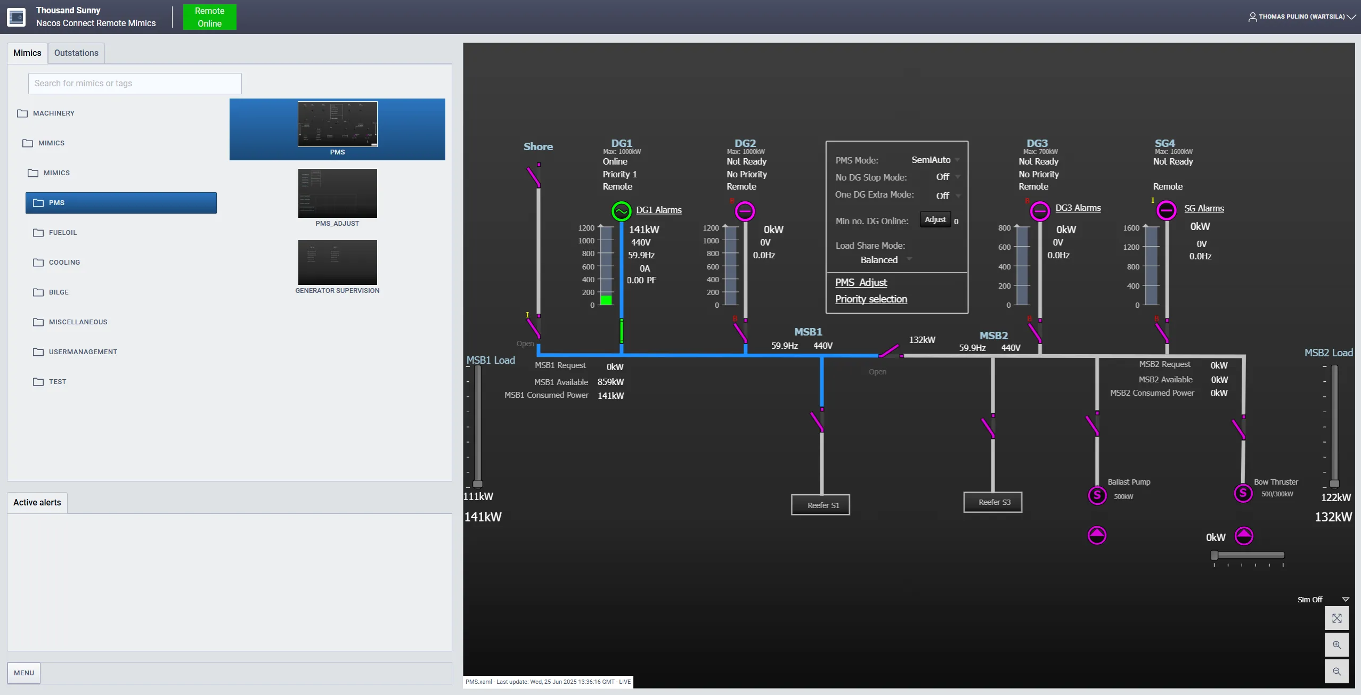Click the SG4 shaft generator symbol
The height and width of the screenshot is (695, 1361).
pos(1166,210)
